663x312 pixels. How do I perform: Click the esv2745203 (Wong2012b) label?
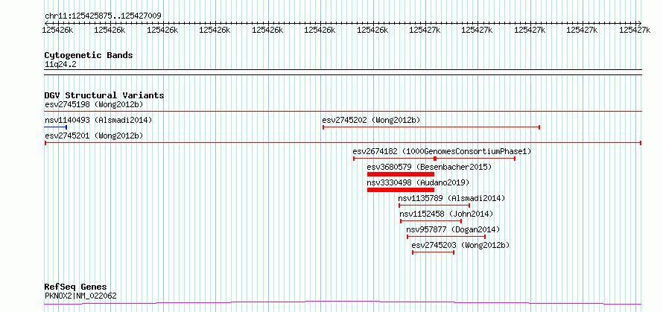point(460,245)
